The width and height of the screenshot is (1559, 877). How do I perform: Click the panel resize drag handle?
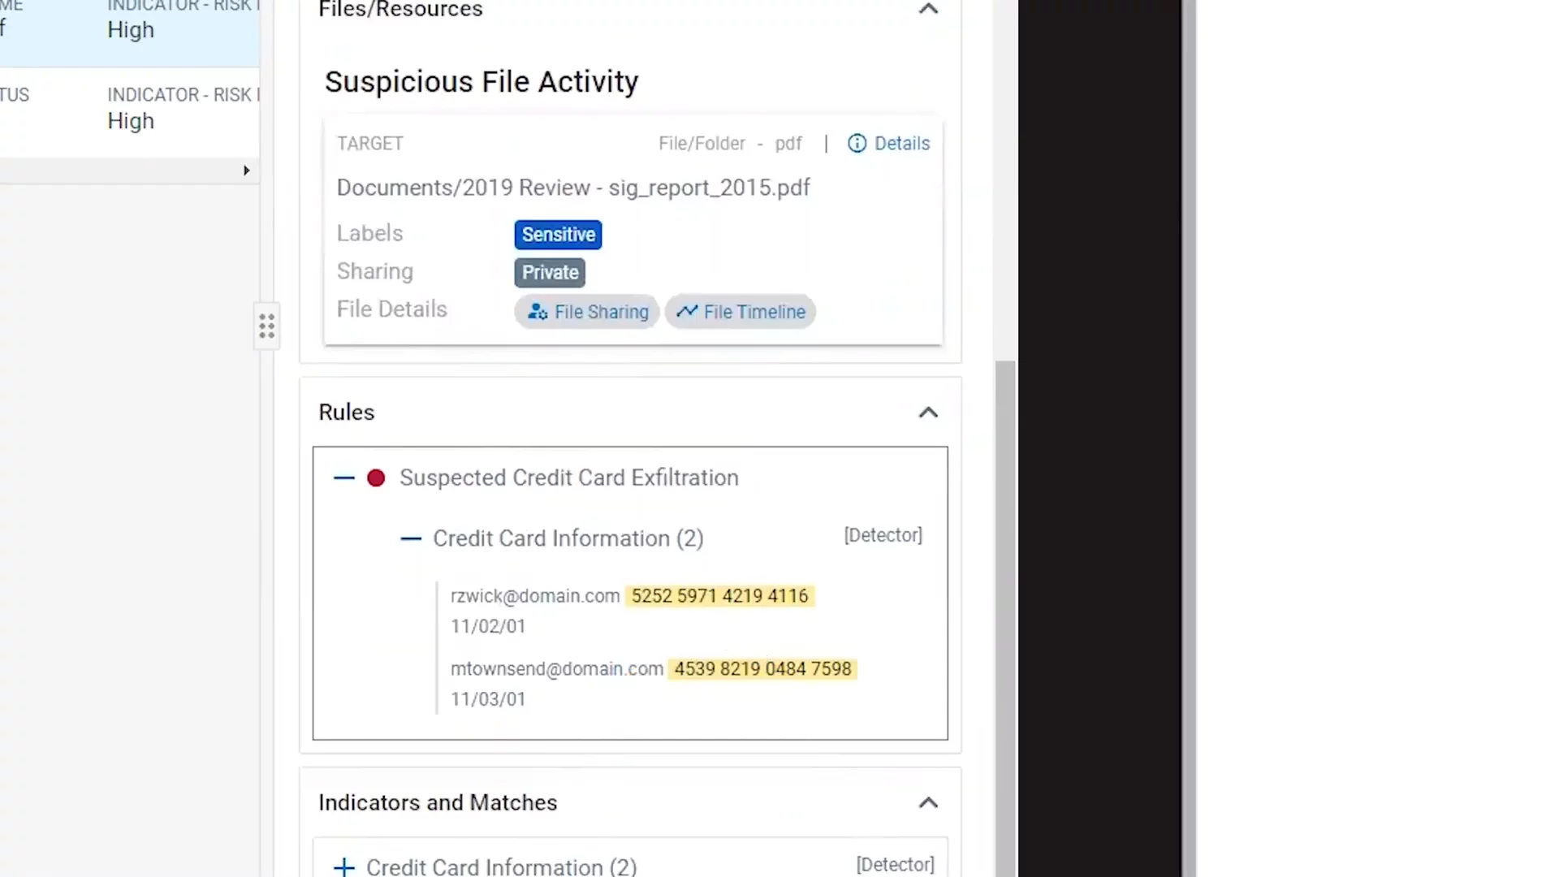(x=267, y=326)
